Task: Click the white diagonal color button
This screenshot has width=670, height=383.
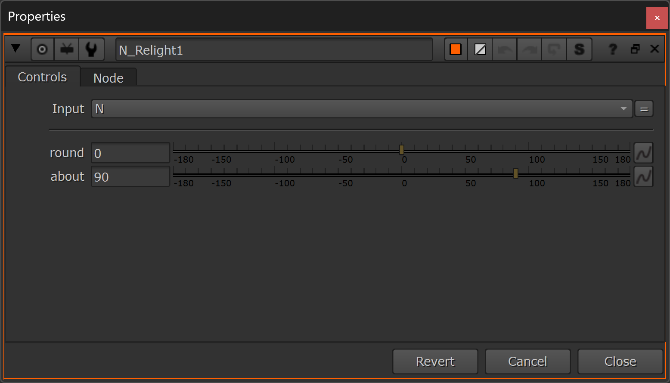Action: coord(480,49)
